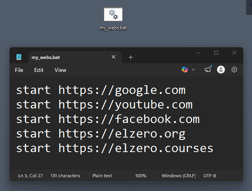This screenshot has width=252, height=191.
Task: Click Windows (CRLF) line ending indicator
Action: tap(178, 176)
